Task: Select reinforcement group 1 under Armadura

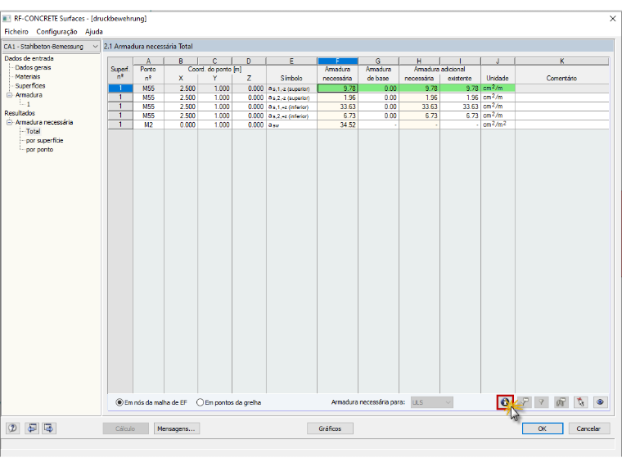Action: (x=29, y=104)
